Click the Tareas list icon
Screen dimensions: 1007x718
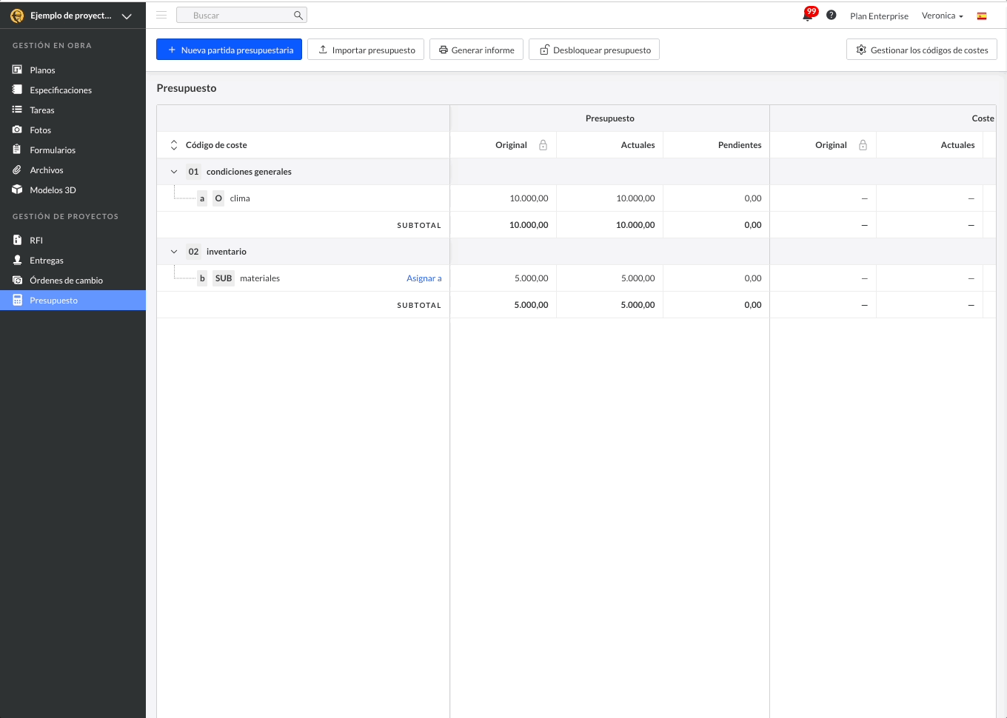click(x=17, y=110)
